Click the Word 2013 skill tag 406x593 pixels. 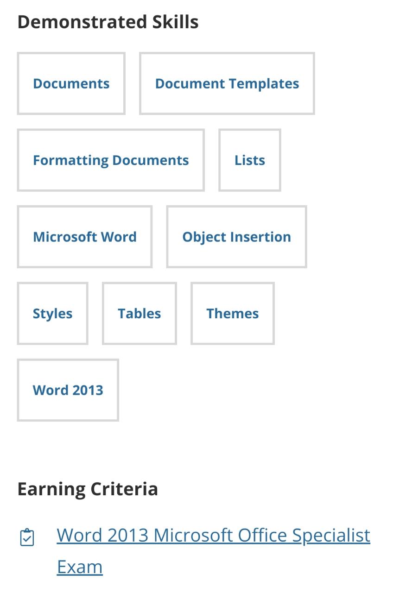point(68,390)
